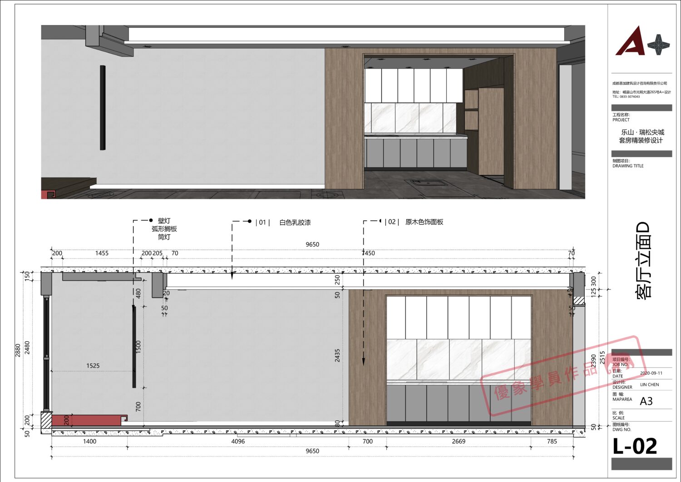Click the vertical 客厅立面D drawing title

pyautogui.click(x=644, y=260)
